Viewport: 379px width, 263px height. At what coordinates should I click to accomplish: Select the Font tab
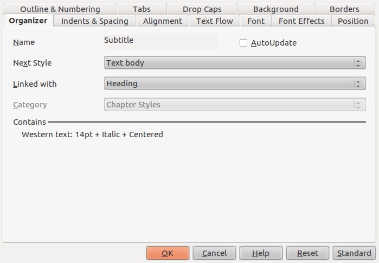256,21
